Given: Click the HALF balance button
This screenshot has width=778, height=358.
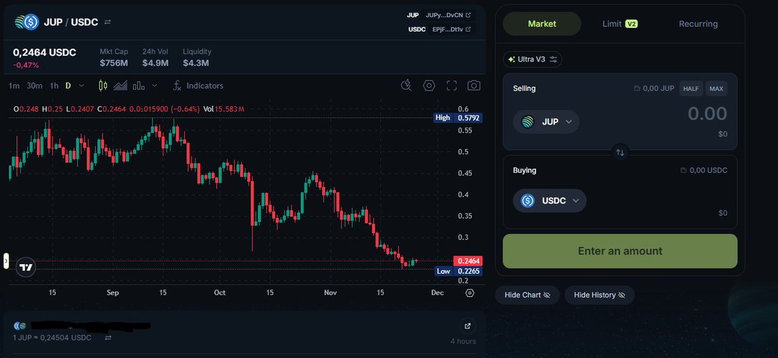Looking at the screenshot, I should point(691,89).
